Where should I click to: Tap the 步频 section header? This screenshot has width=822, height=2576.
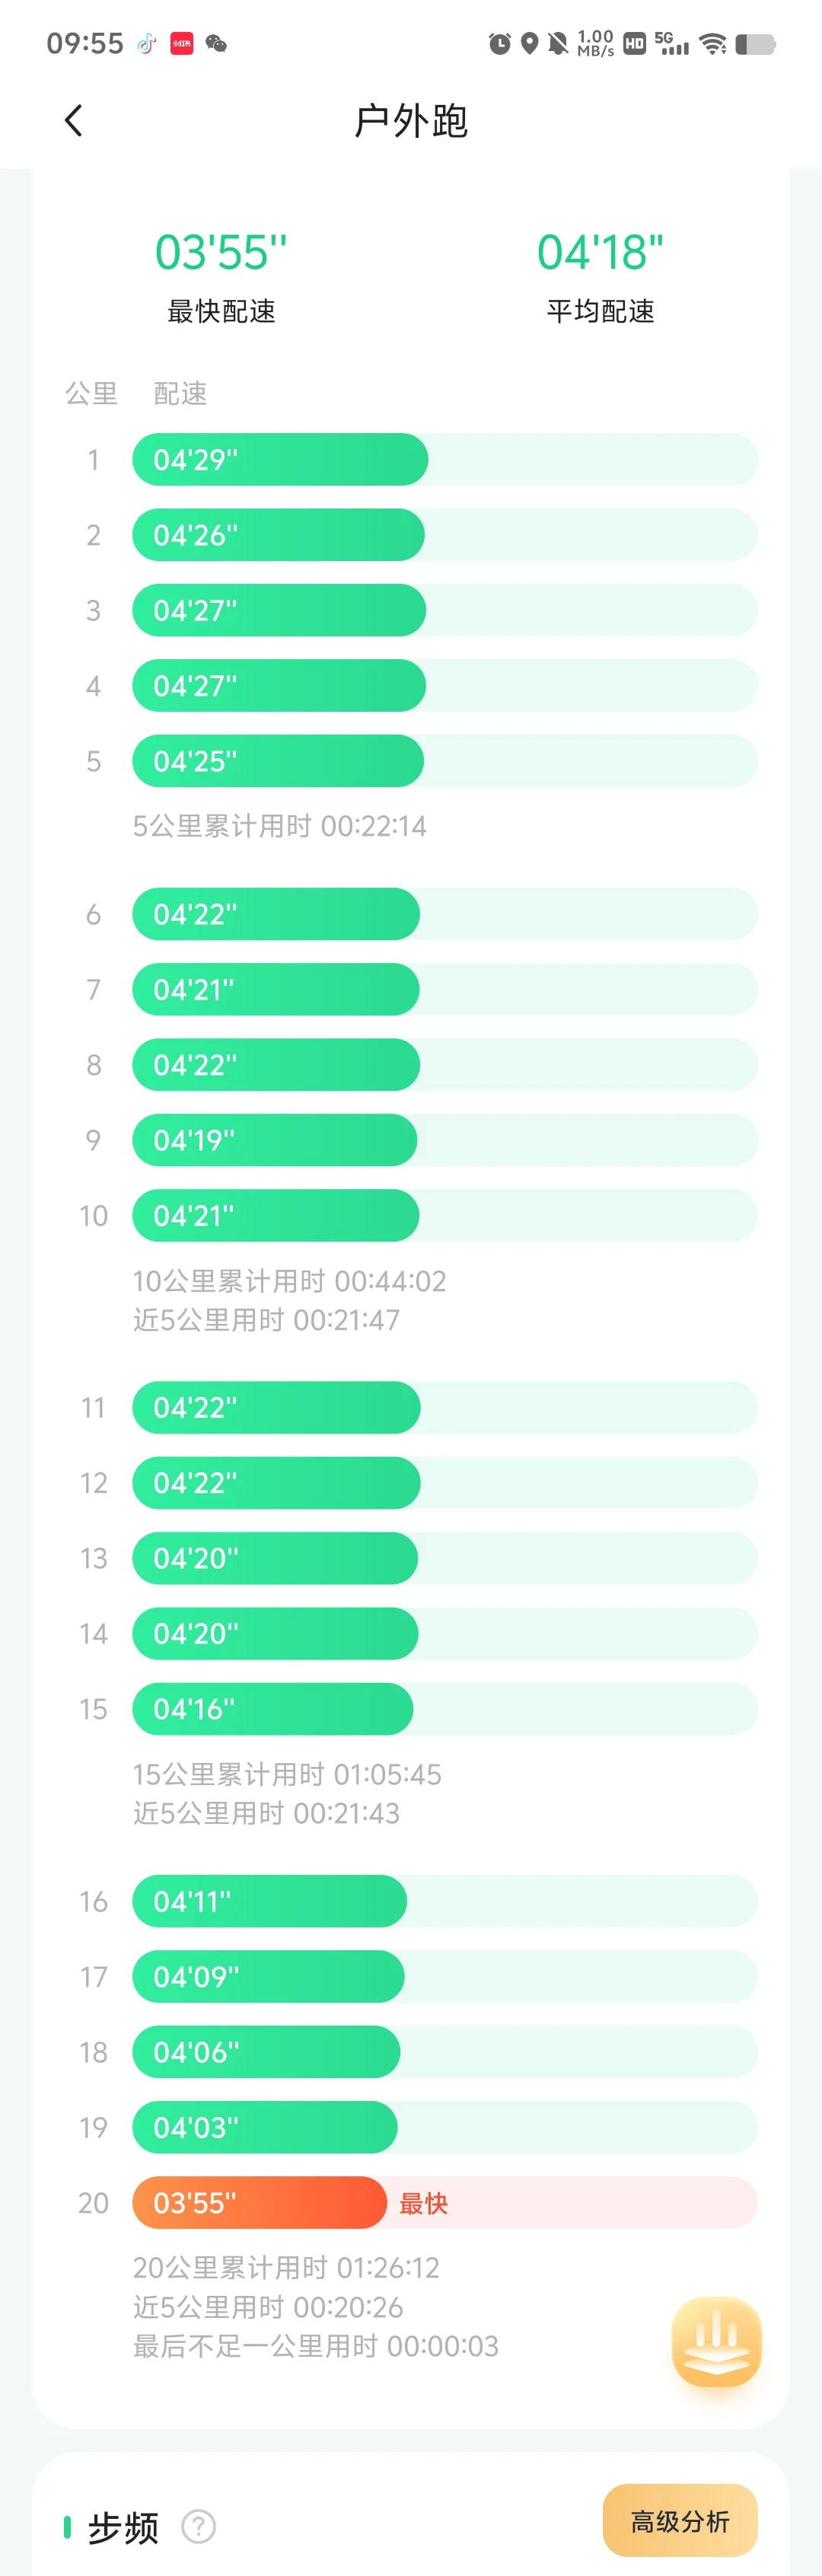tap(123, 2527)
